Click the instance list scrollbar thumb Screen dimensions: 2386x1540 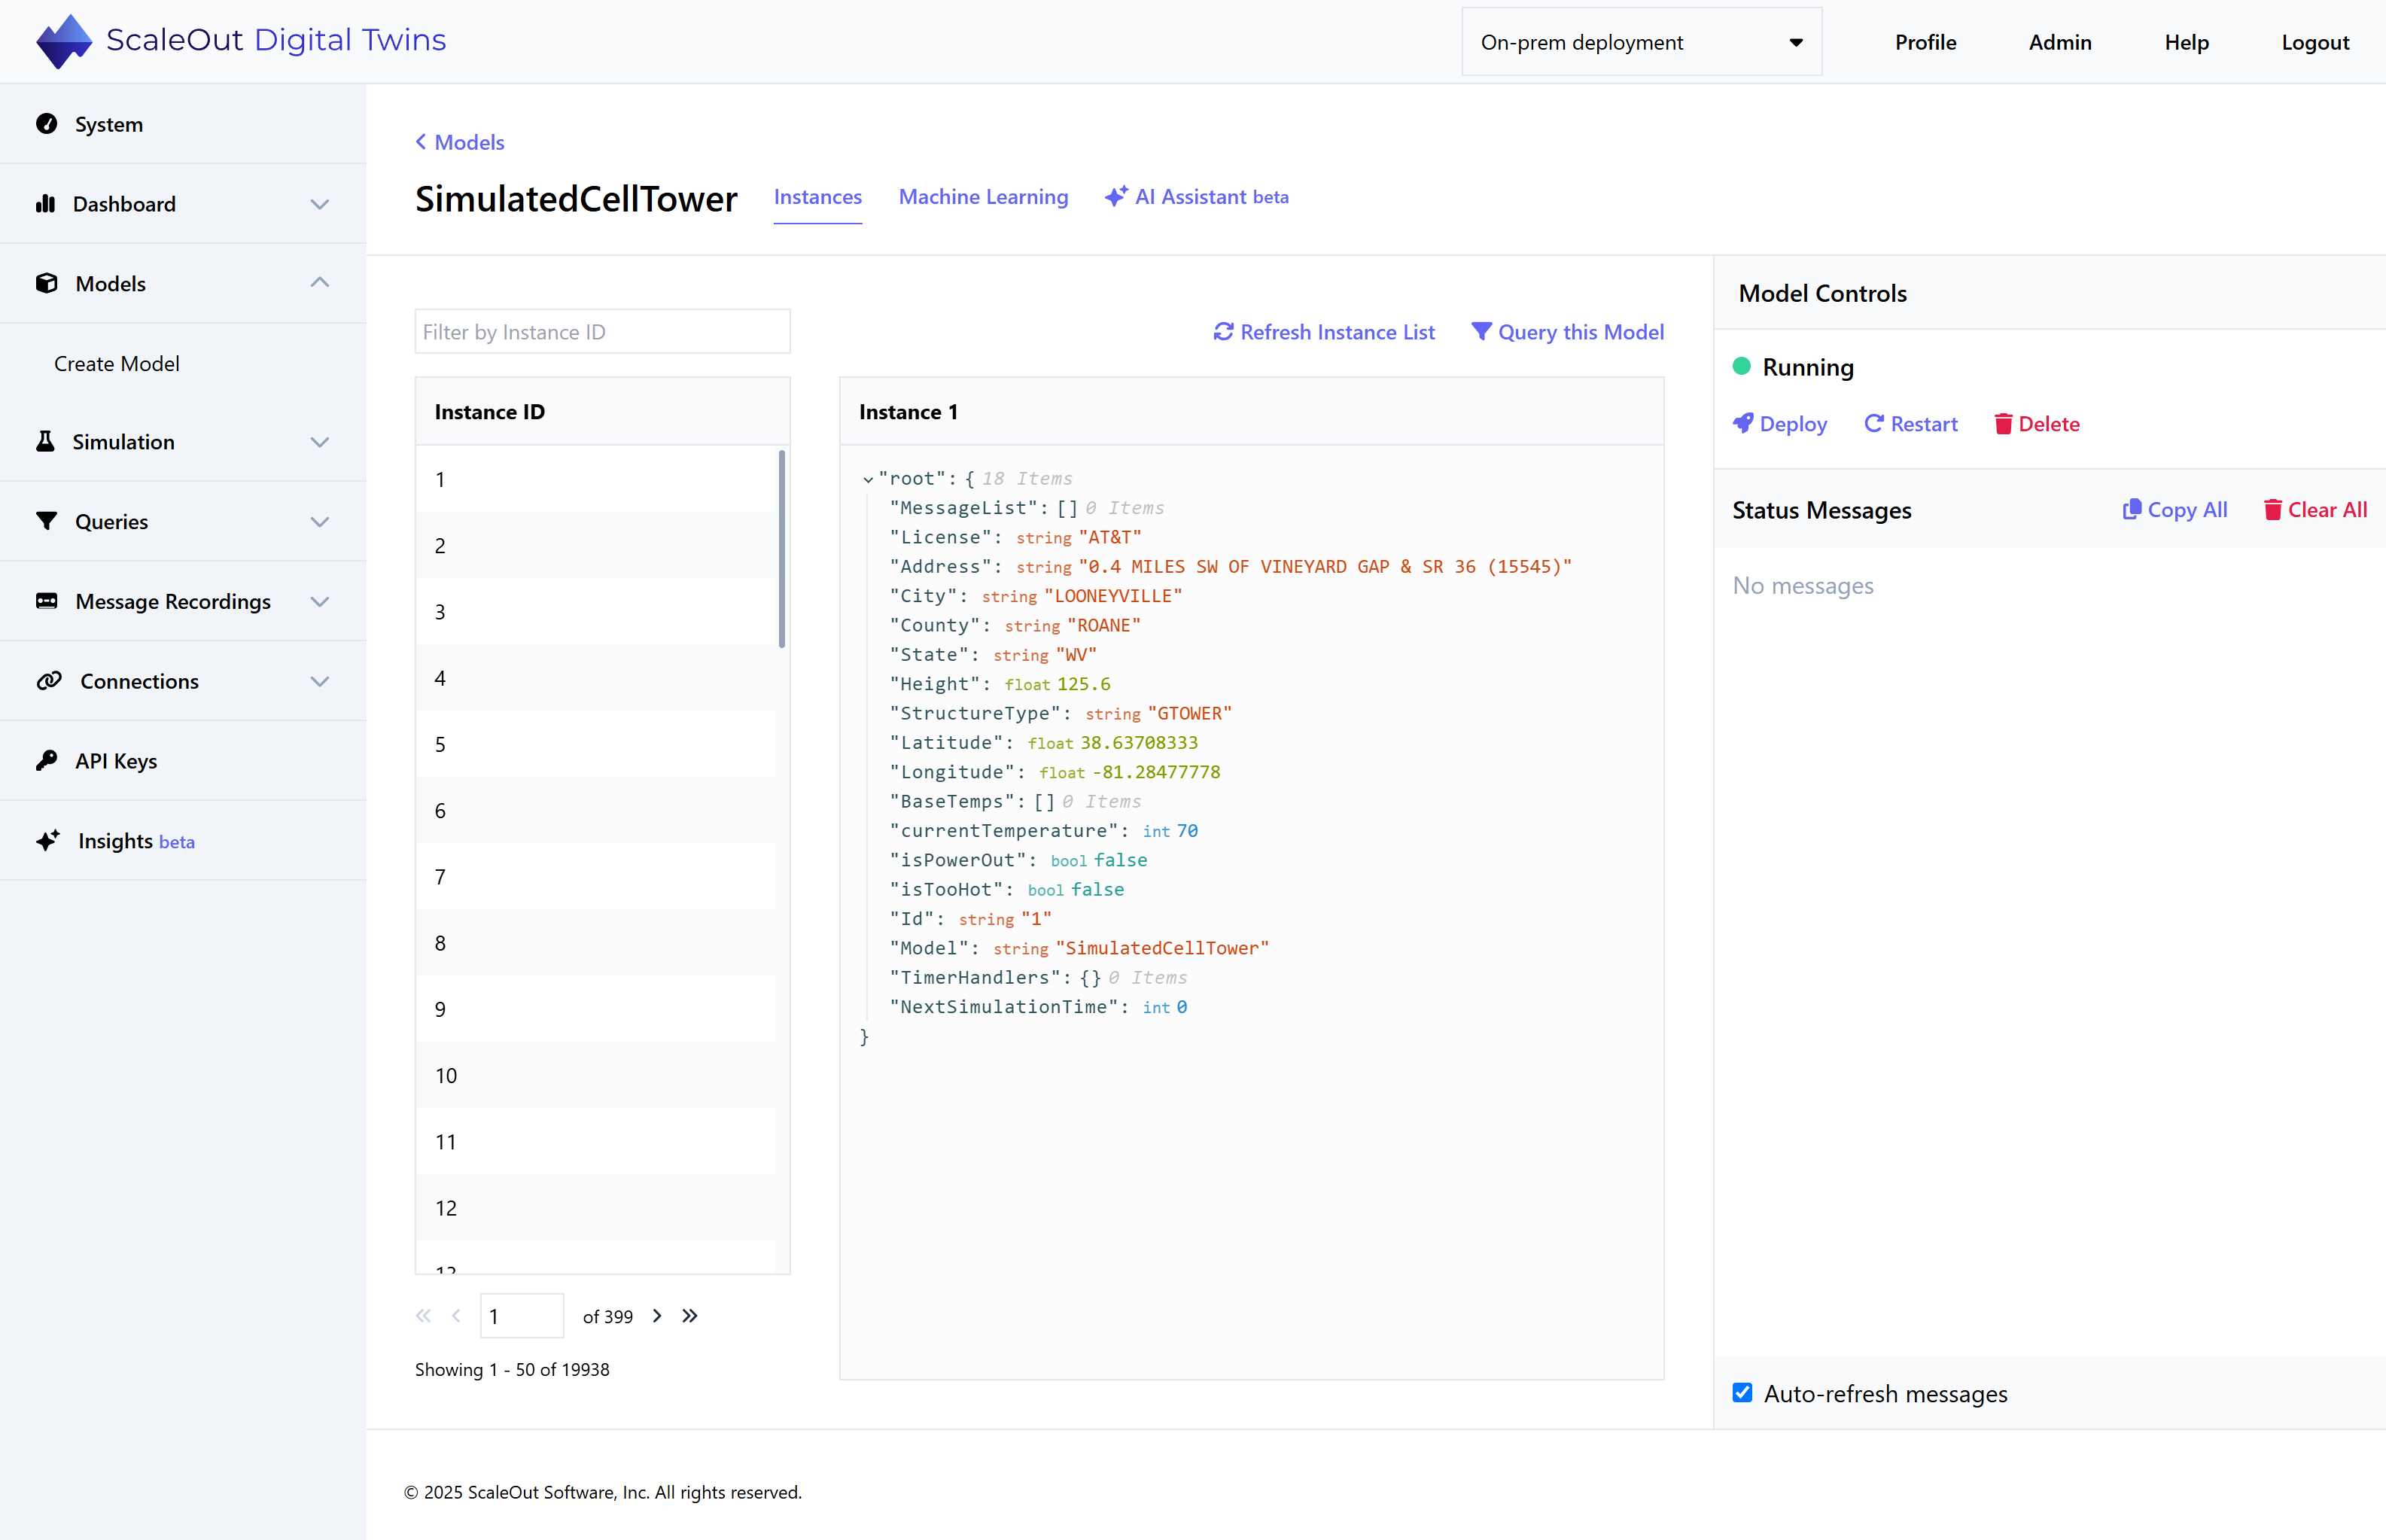coord(781,548)
